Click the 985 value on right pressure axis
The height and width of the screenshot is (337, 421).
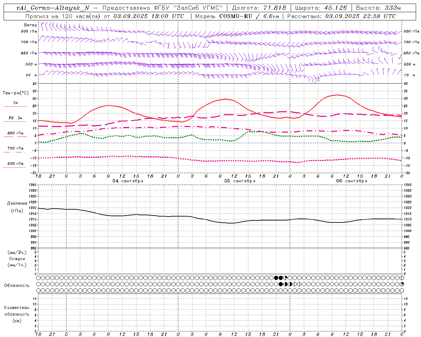pyautogui.click(x=407, y=248)
